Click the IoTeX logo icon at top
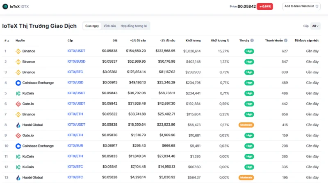Image resolution: width=328 pixels, height=183 pixels. (5, 7)
